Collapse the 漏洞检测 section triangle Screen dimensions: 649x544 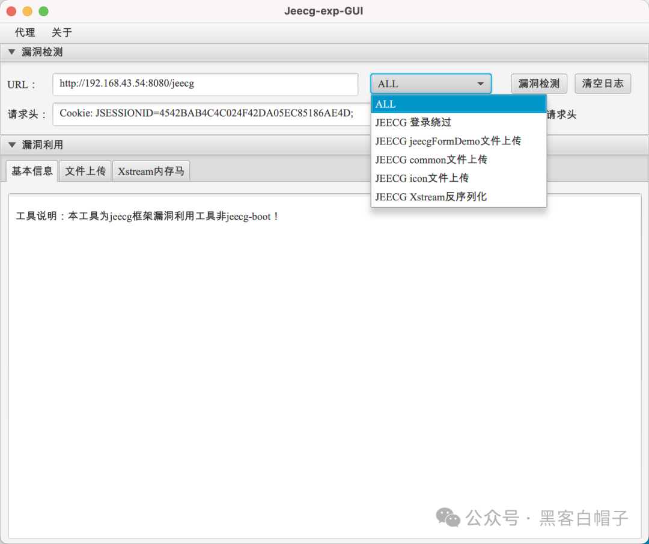[x=11, y=52]
